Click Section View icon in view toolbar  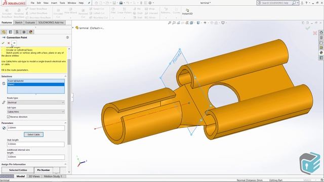pos(187,23)
